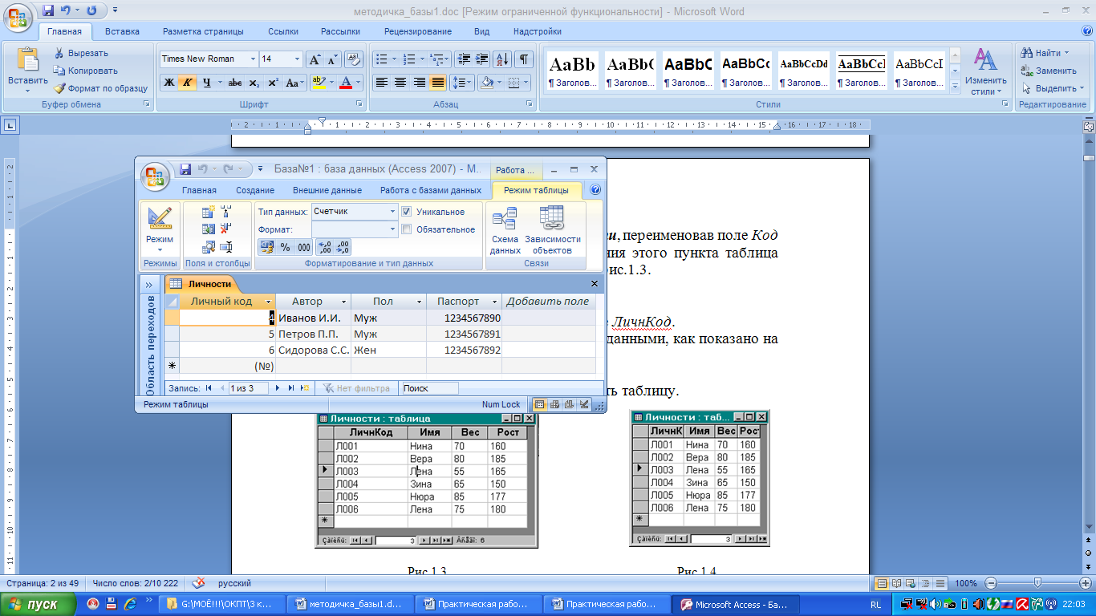Open Access help question mark icon
Image resolution: width=1096 pixels, height=616 pixels.
(595, 190)
